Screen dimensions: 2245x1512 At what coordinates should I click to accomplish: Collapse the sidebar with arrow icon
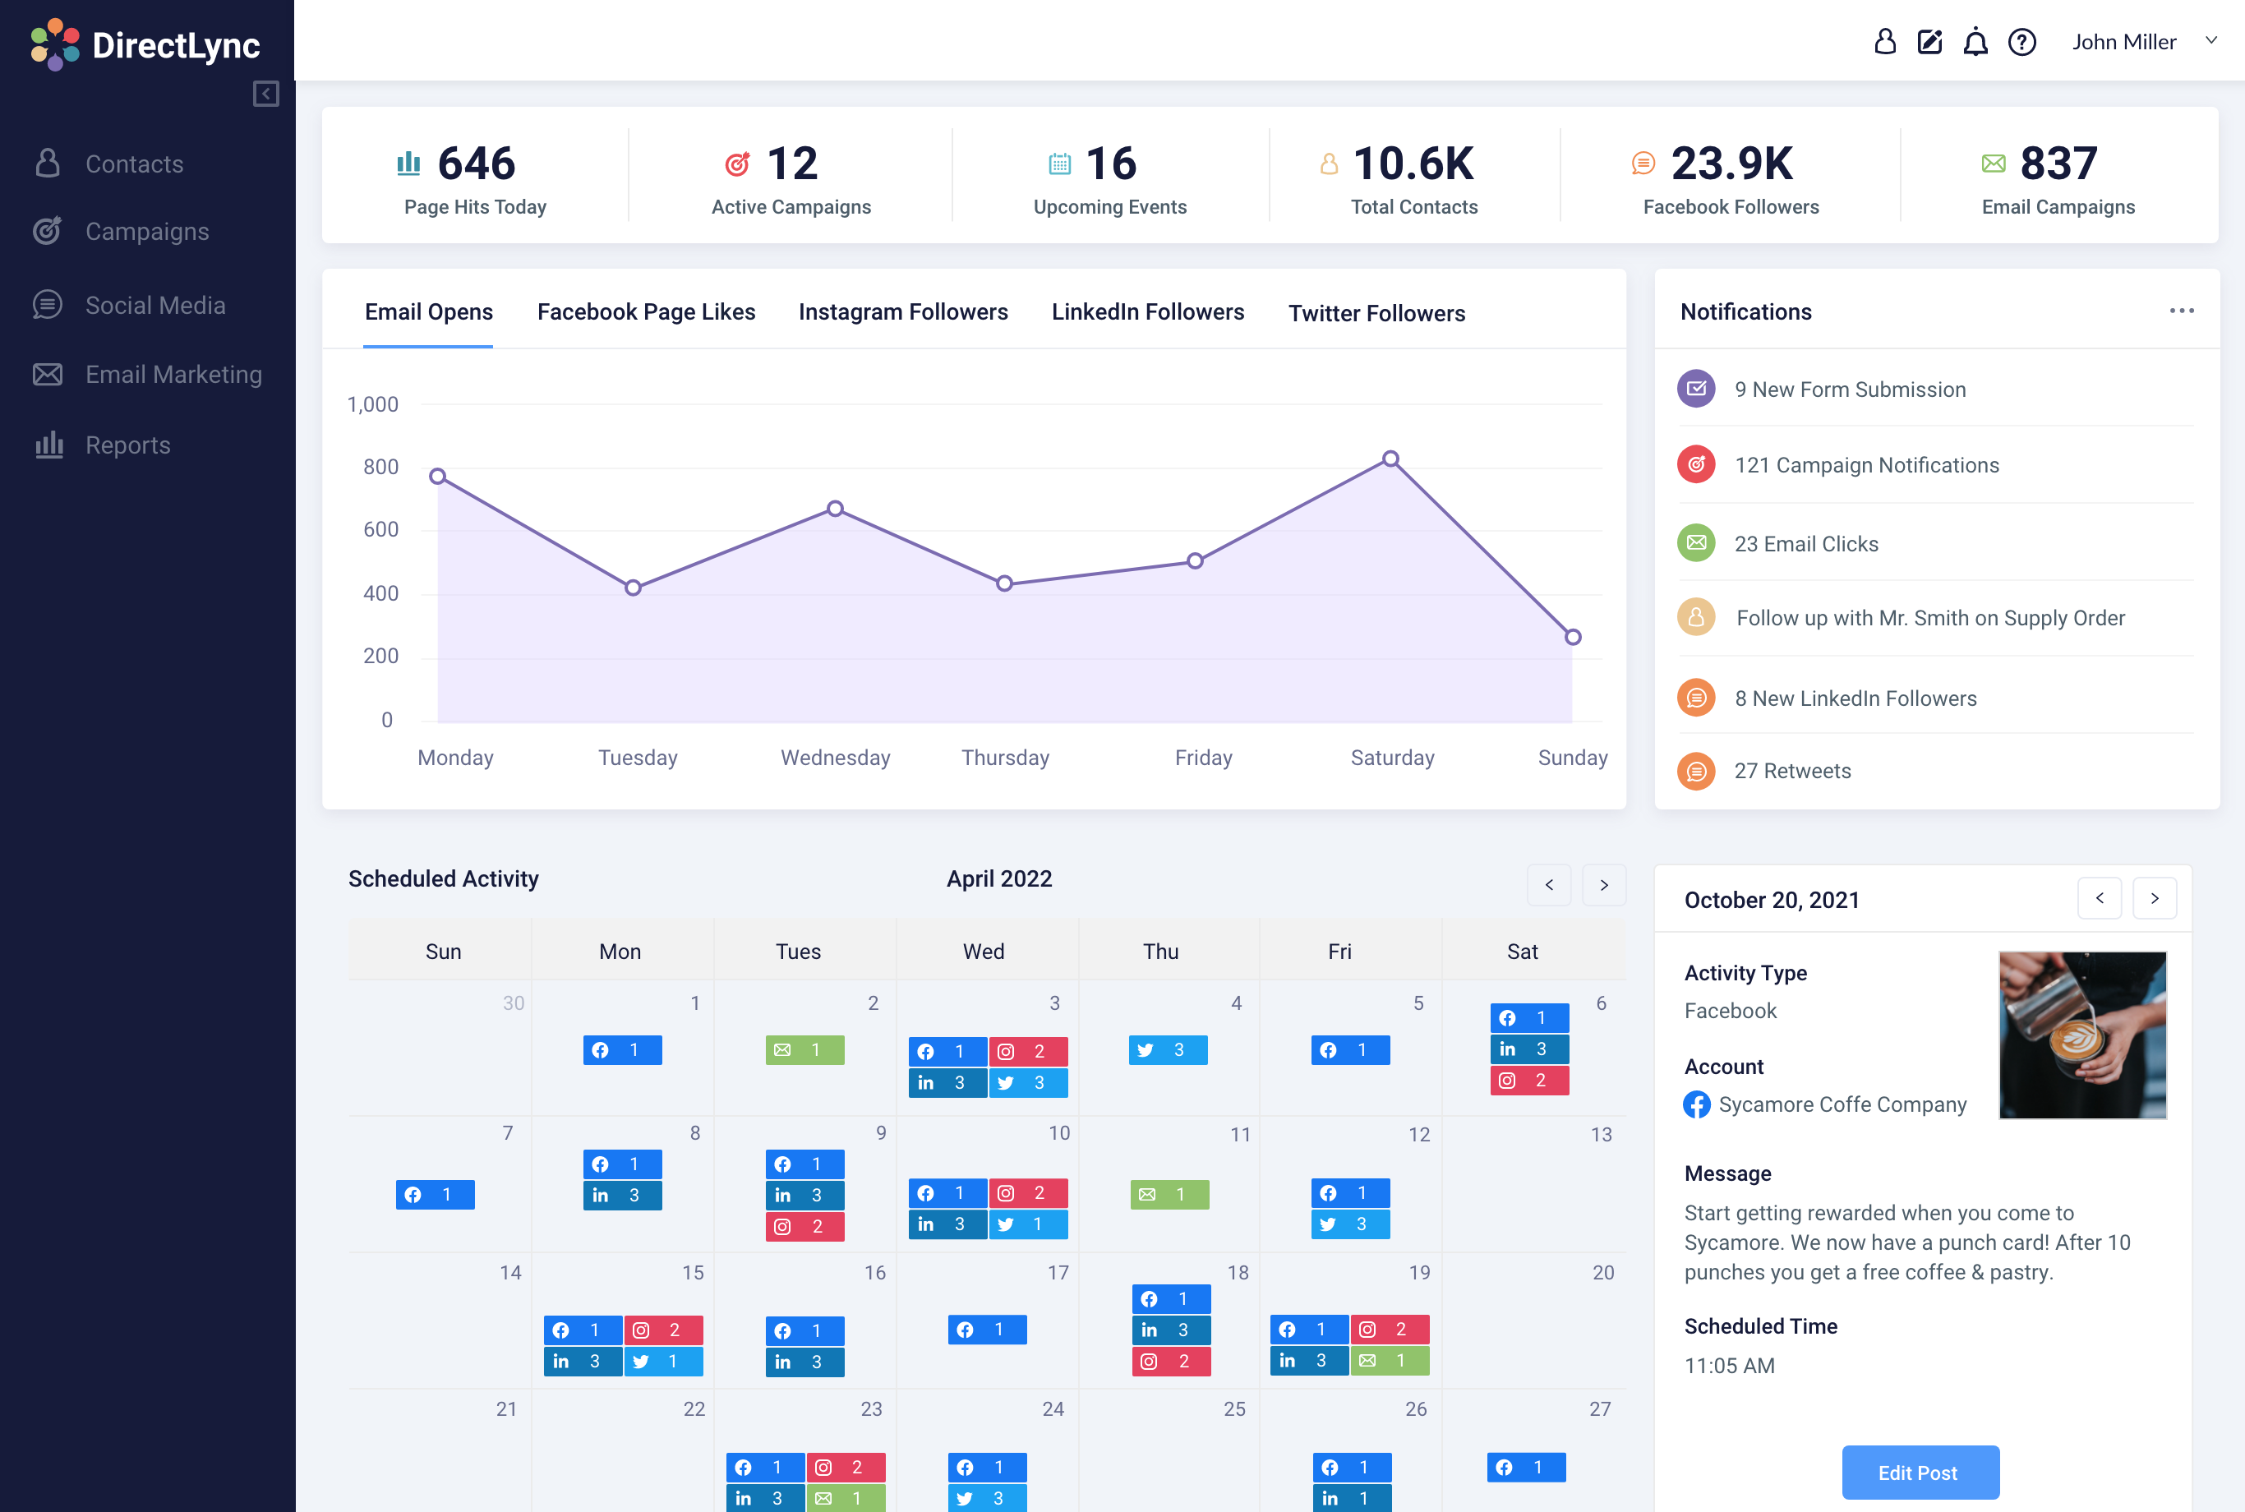[266, 94]
